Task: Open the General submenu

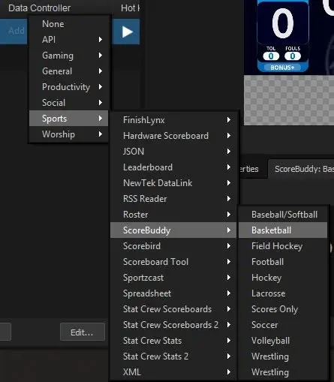Action: pos(69,71)
